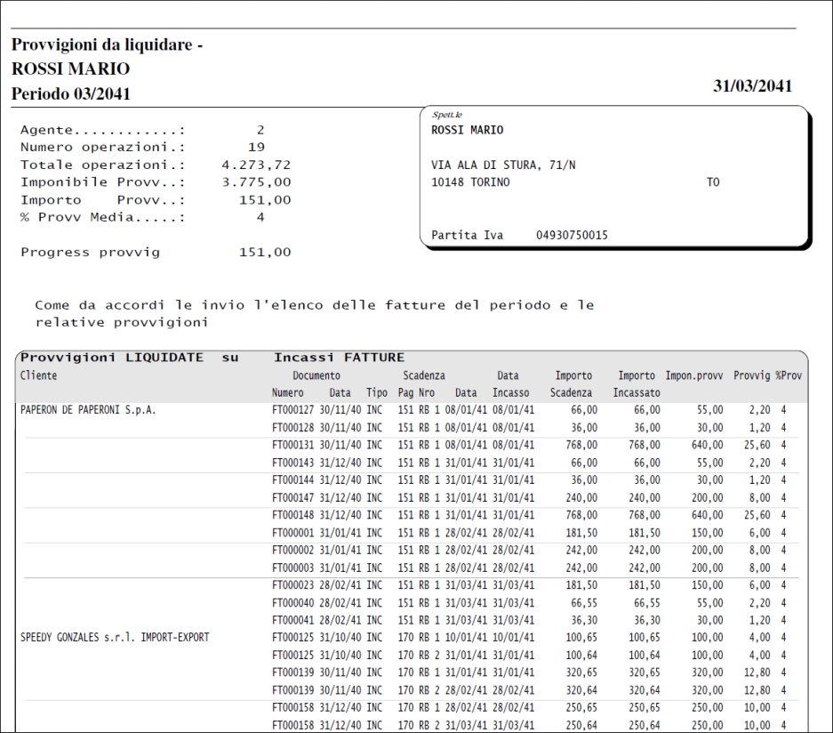
Task: Click the Impon.provv column header
Action: (x=693, y=375)
